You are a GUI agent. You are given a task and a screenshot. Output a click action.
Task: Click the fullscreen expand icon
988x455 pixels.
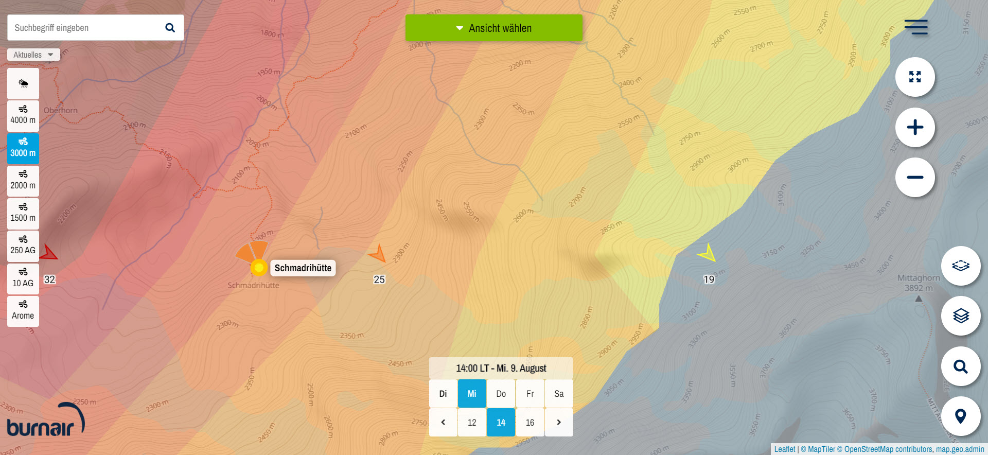point(914,77)
